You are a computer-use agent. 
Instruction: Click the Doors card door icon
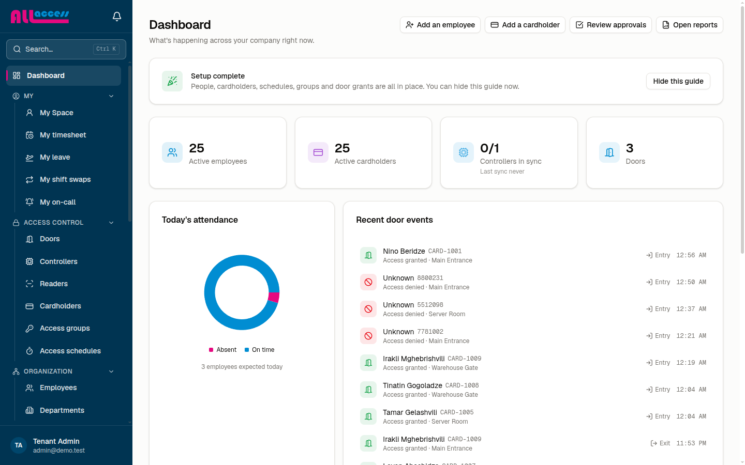[609, 152]
